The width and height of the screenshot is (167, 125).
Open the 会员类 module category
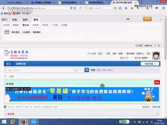tap(35, 25)
